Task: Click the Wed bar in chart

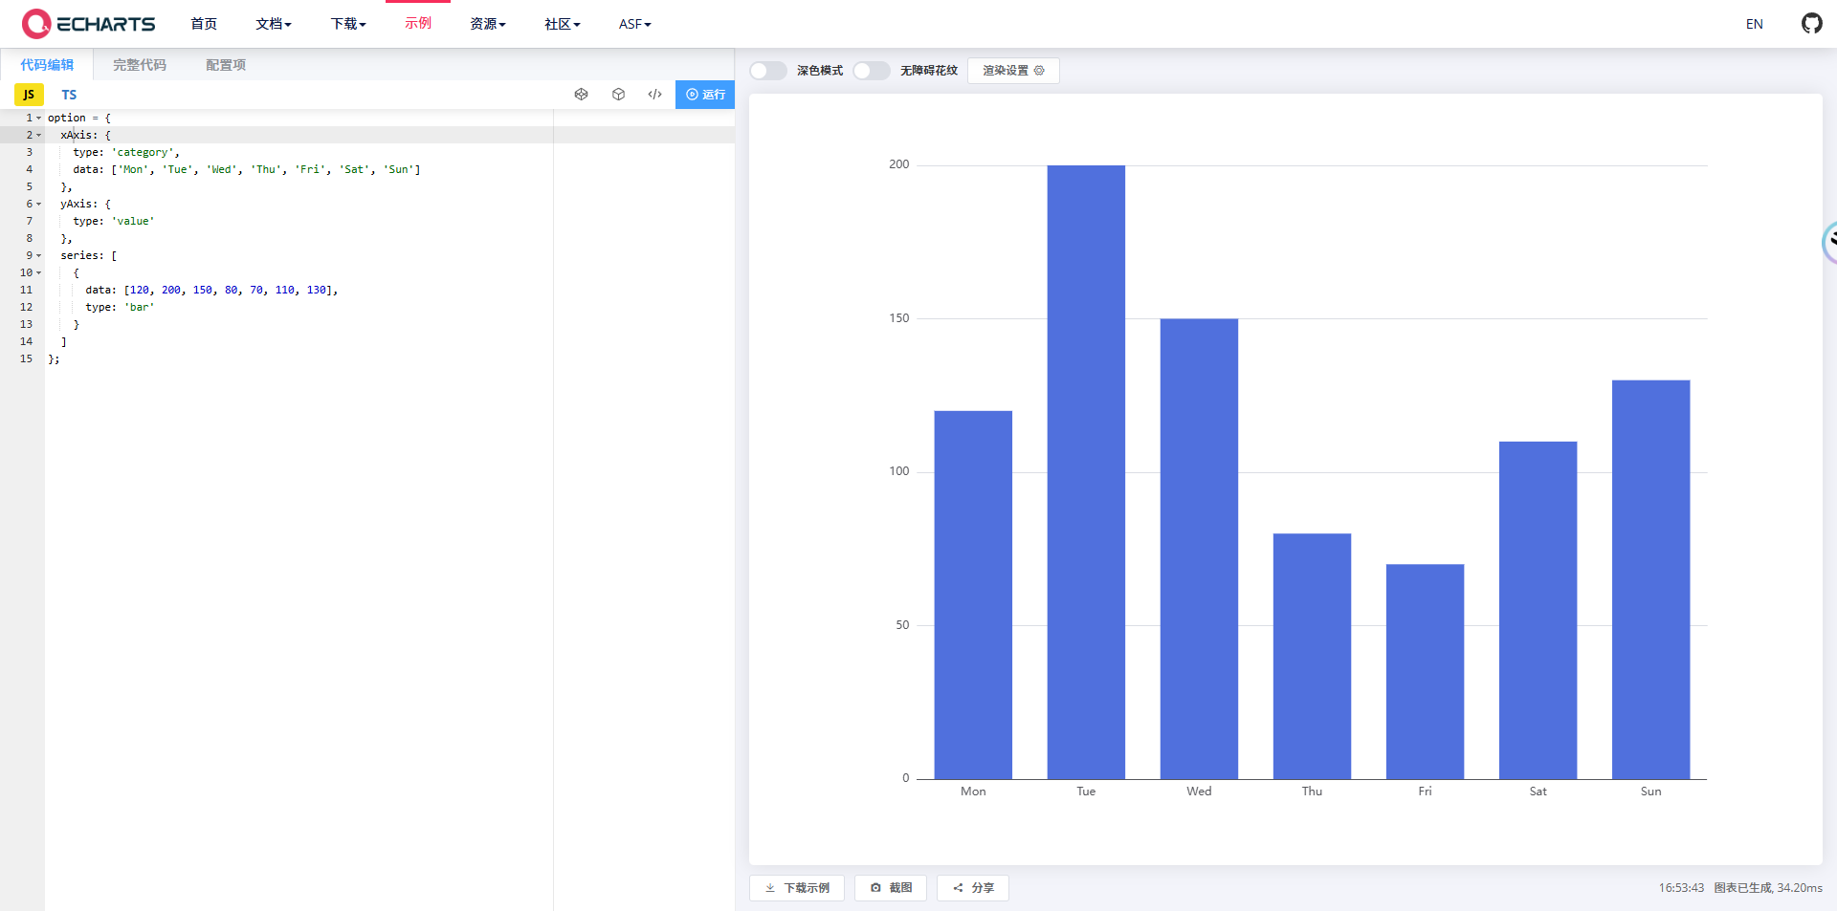Action: point(1199,549)
